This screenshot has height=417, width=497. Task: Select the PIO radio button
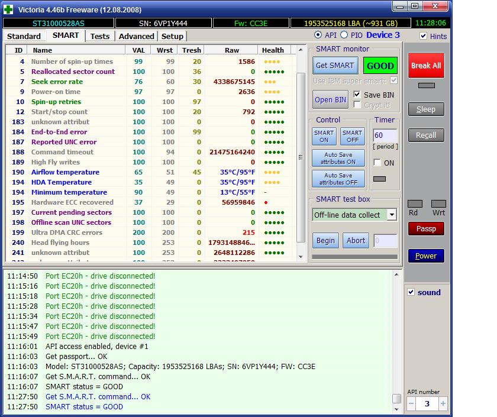pos(344,35)
